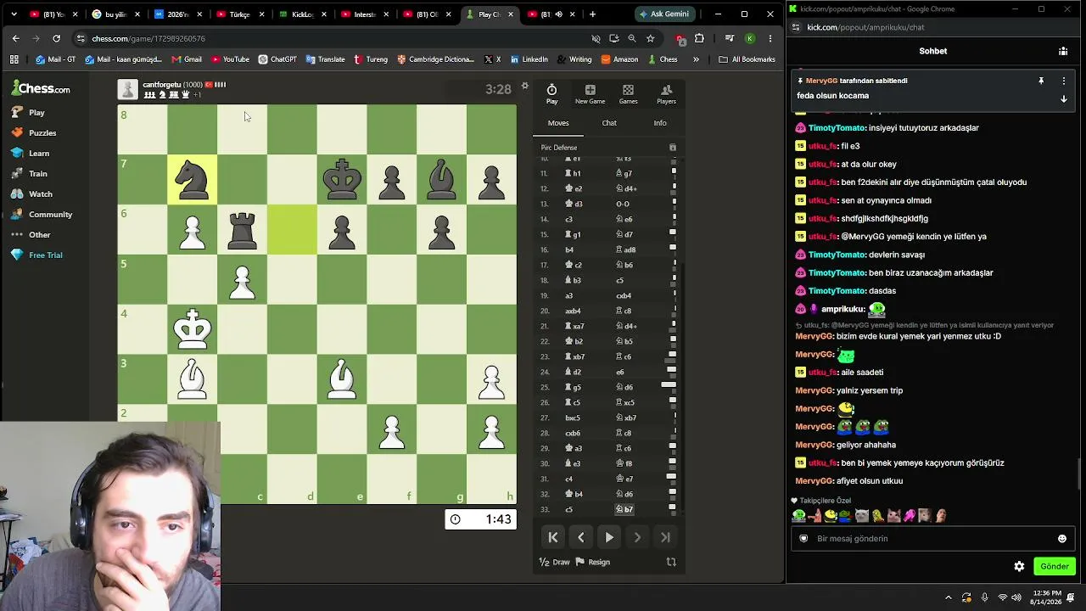This screenshot has height=611, width=1086.
Task: Click the Chess.com logo
Action: pyautogui.click(x=42, y=88)
